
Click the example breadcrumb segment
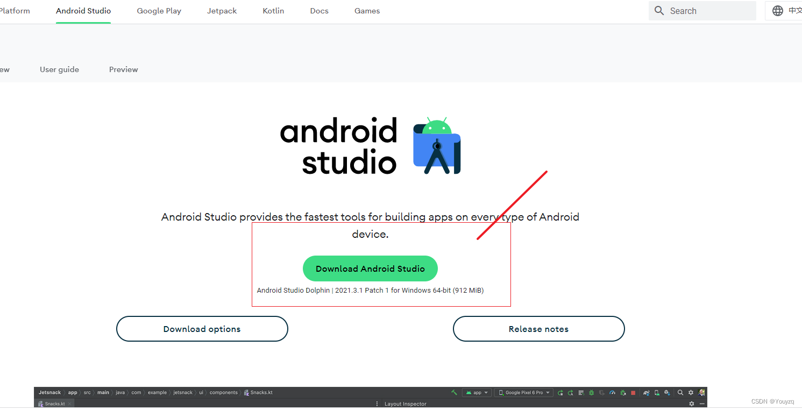(157, 393)
